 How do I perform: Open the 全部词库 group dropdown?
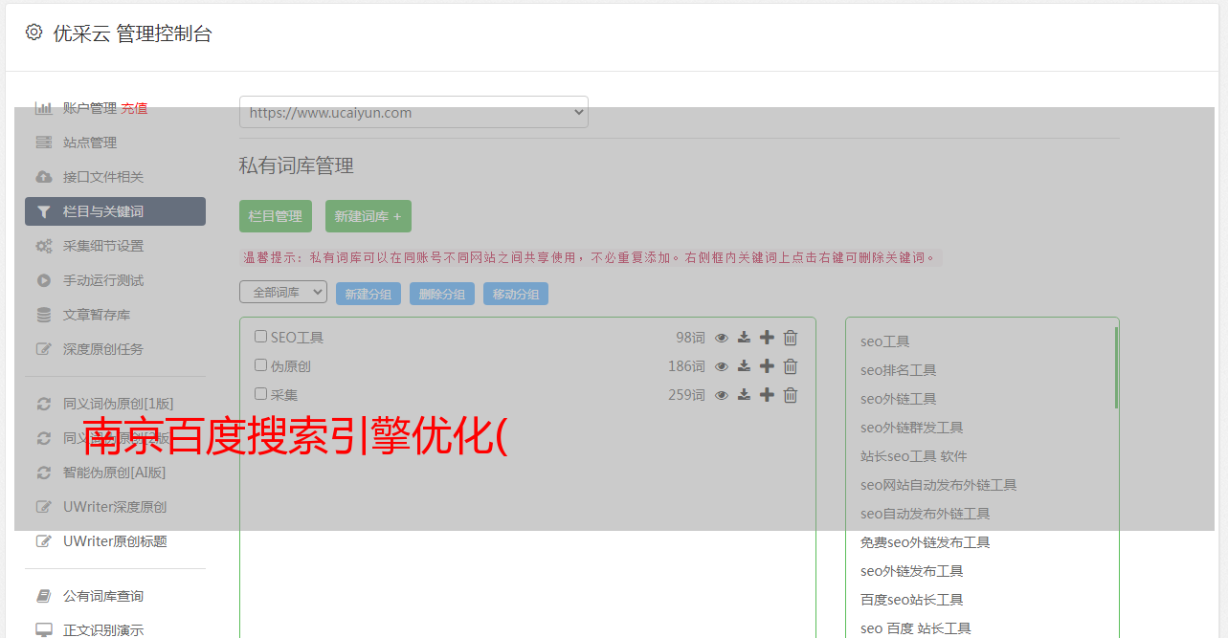pyautogui.click(x=283, y=293)
